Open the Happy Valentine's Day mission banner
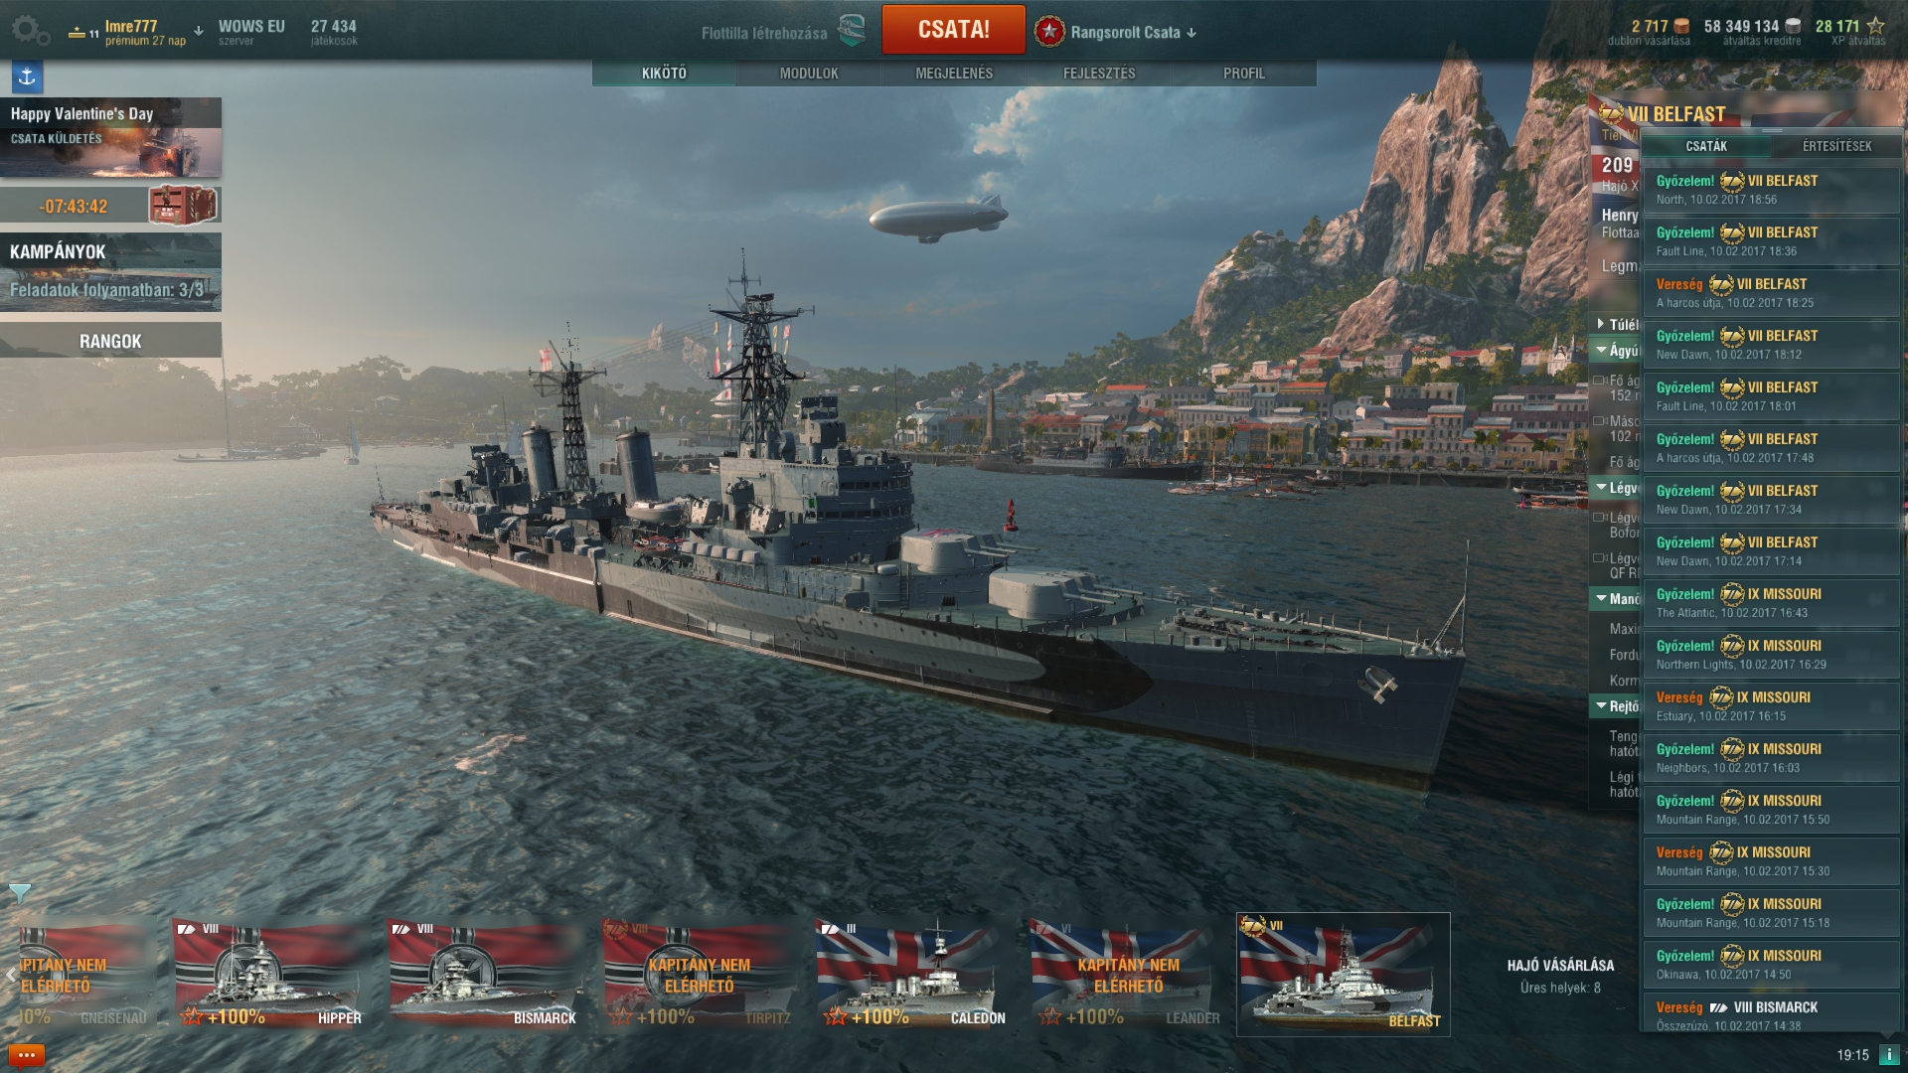 pyautogui.click(x=110, y=137)
